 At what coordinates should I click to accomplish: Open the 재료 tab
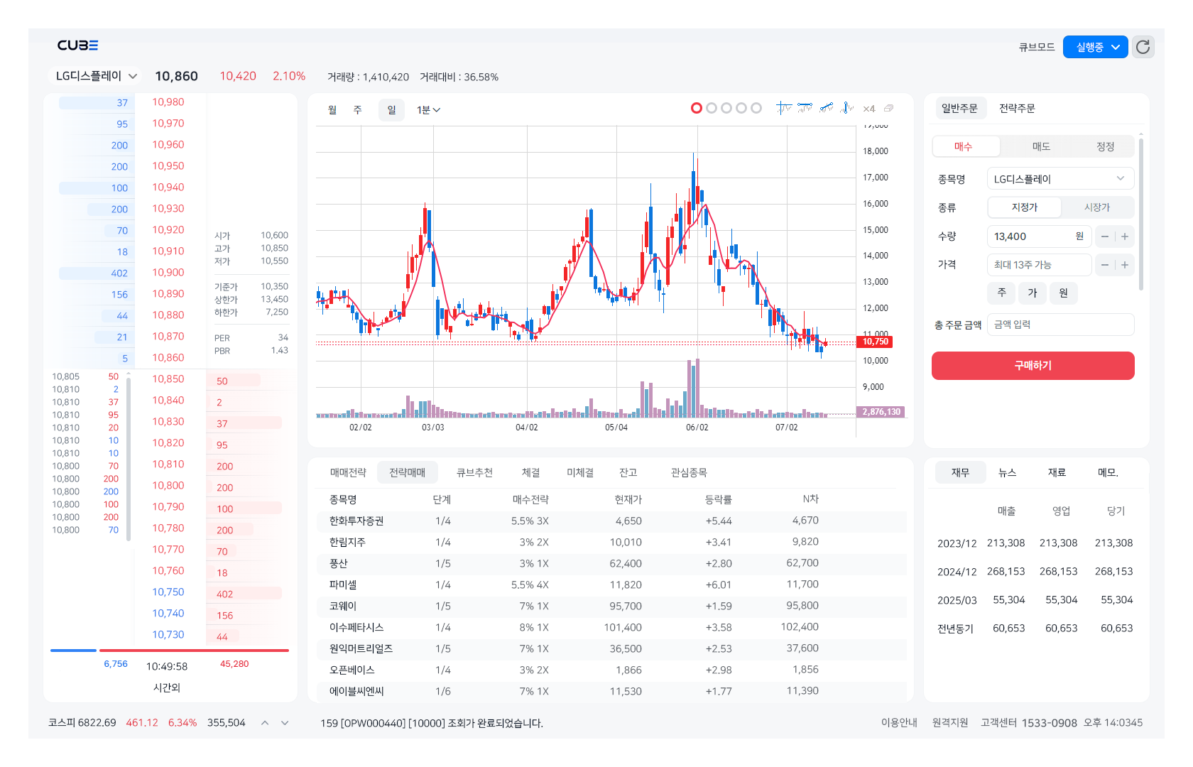1057,473
